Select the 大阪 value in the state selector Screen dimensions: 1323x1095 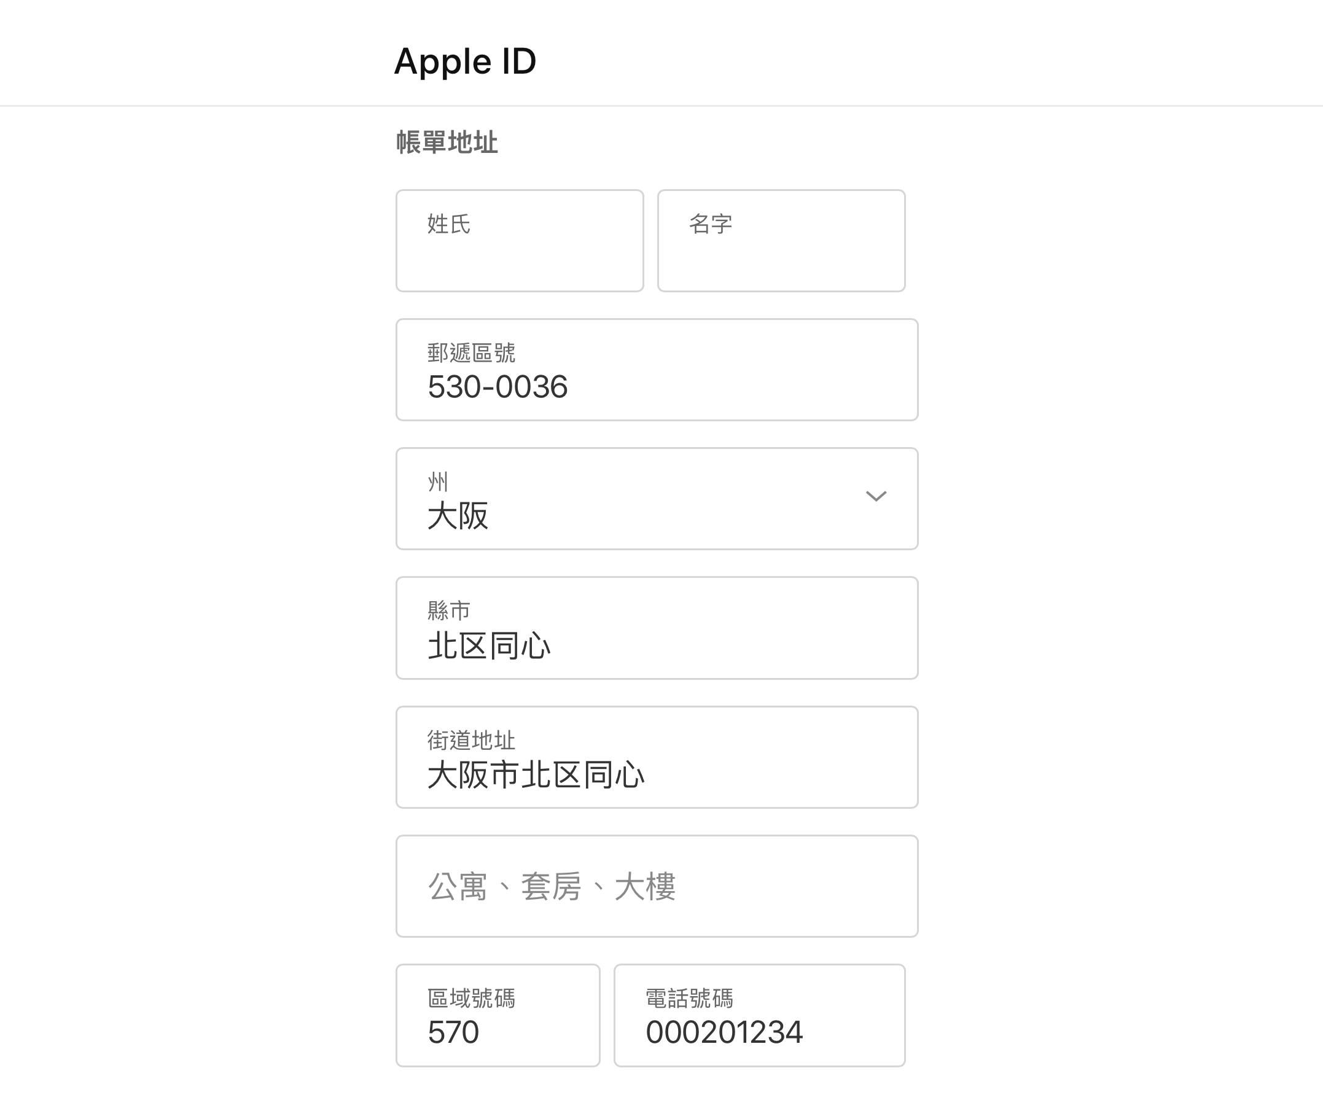coord(458,516)
